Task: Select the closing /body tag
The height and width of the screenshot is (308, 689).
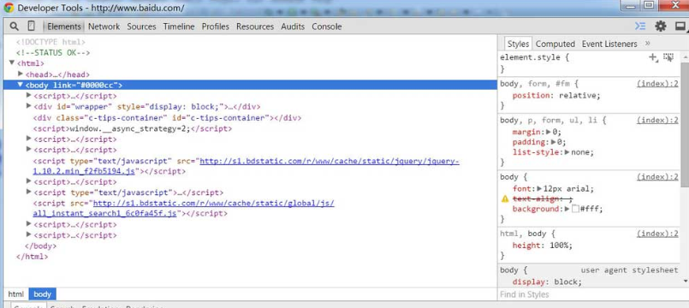Action: pos(40,246)
